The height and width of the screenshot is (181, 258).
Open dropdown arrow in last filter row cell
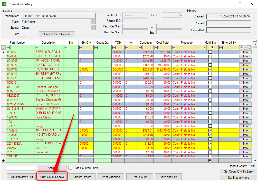245,47
